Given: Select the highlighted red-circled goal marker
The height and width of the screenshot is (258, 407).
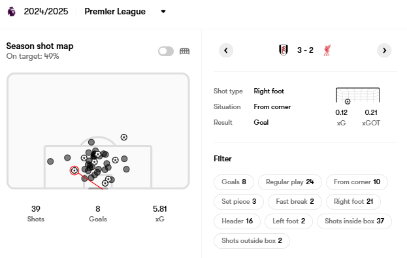Looking at the screenshot, I should pos(74,170).
